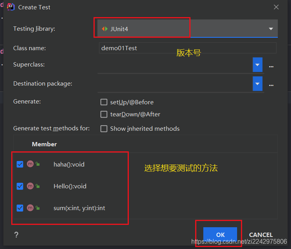The height and width of the screenshot is (249, 291).
Task: Uncheck the Hello():void method
Action: (x=20, y=186)
